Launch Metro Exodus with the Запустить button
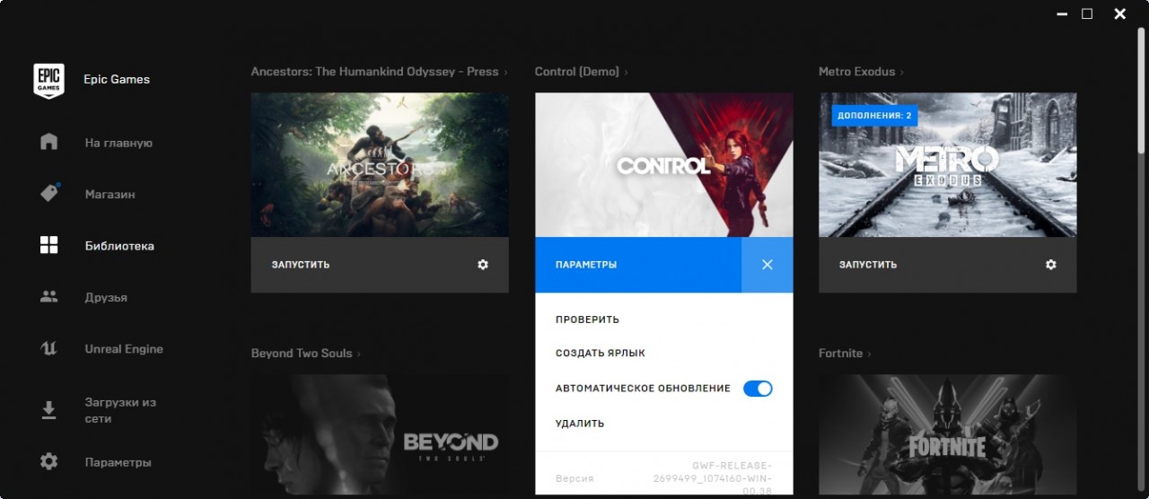Image resolution: width=1149 pixels, height=499 pixels. point(868,265)
